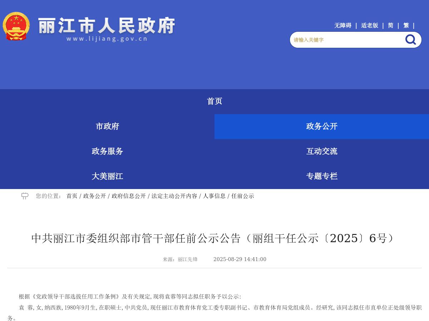Viewport: 429px width, 321px height.
Task: Open the 市政府 navigation menu
Action: pos(107,126)
